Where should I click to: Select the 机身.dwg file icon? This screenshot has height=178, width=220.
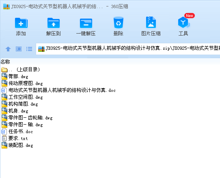(4, 111)
